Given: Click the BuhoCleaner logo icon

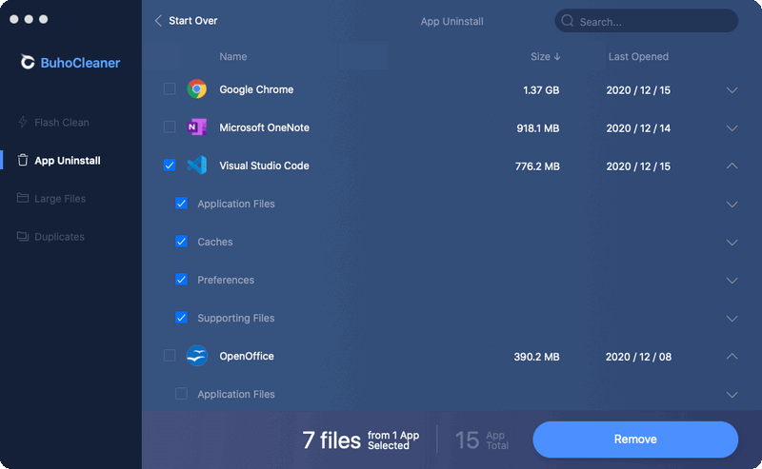Looking at the screenshot, I should 28,62.
